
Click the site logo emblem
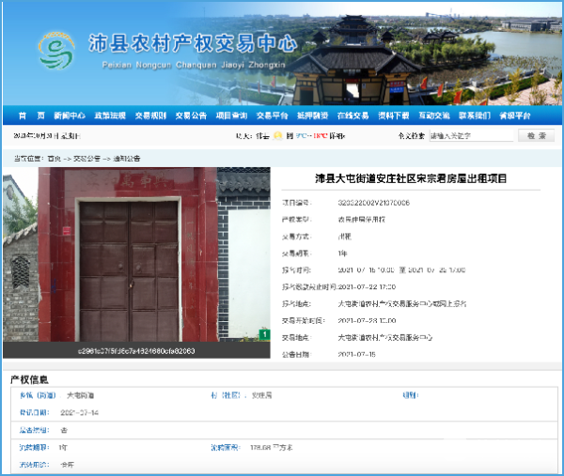point(56,51)
